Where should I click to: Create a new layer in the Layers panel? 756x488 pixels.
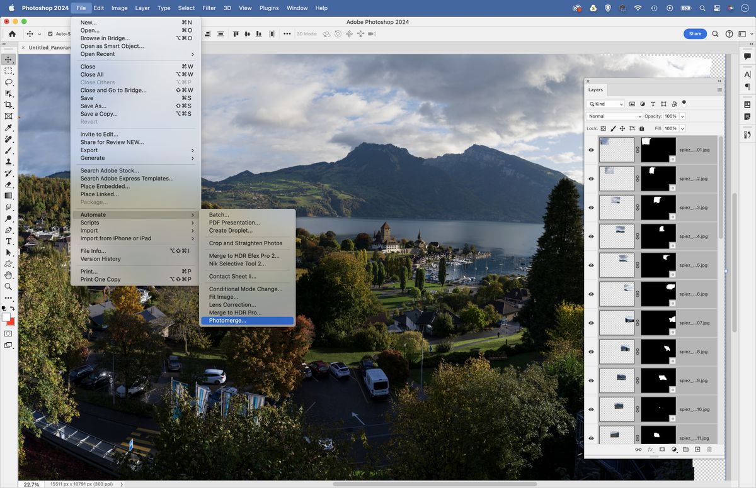pyautogui.click(x=697, y=450)
